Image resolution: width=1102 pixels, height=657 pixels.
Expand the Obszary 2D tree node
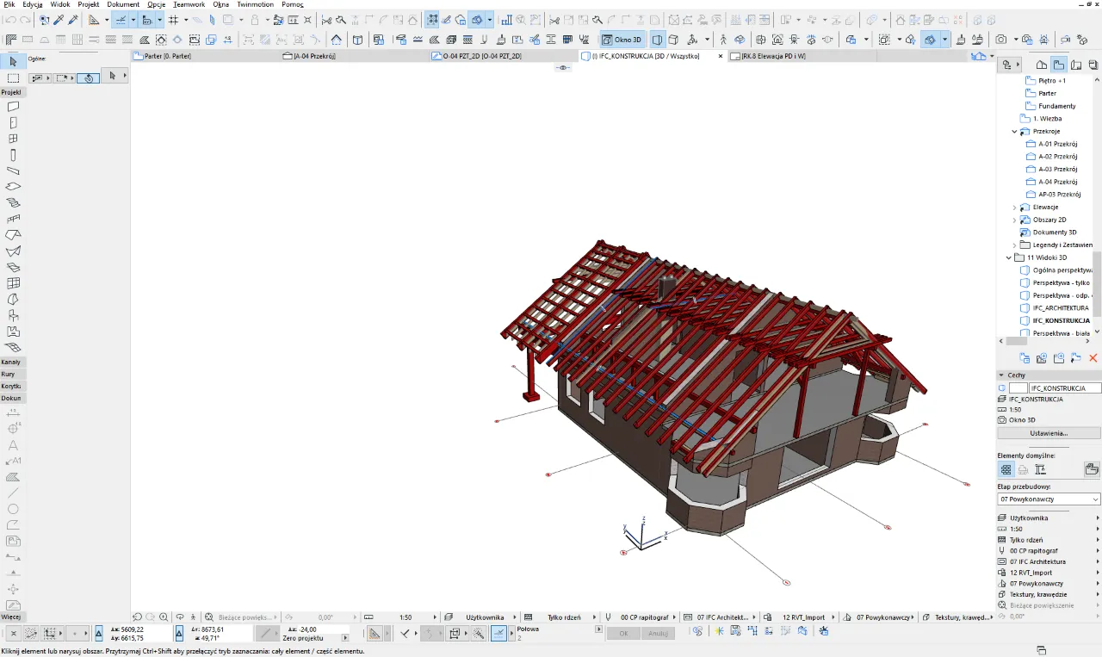point(1015,220)
